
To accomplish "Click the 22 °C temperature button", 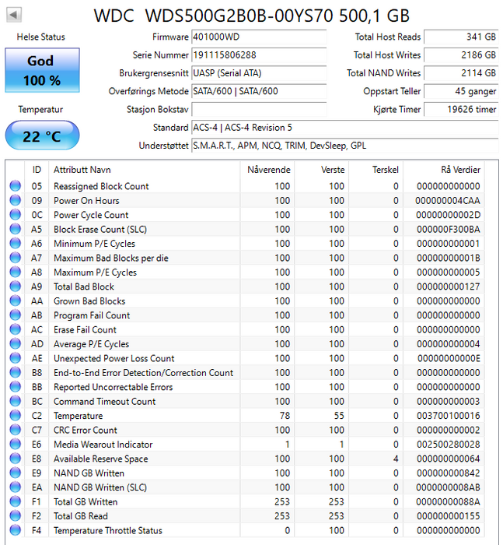I will coord(41,136).
